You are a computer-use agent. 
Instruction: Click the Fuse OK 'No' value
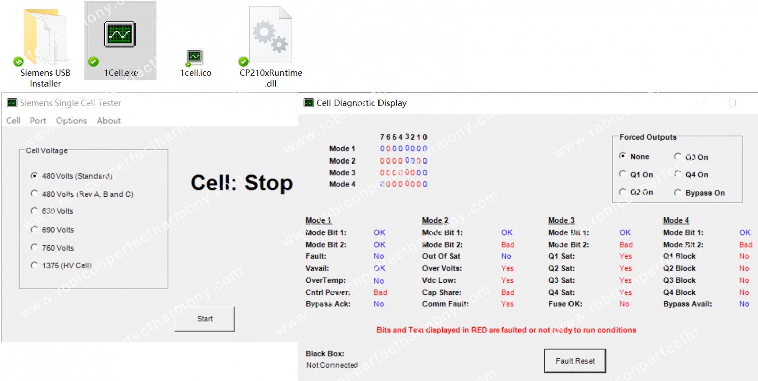tap(625, 304)
